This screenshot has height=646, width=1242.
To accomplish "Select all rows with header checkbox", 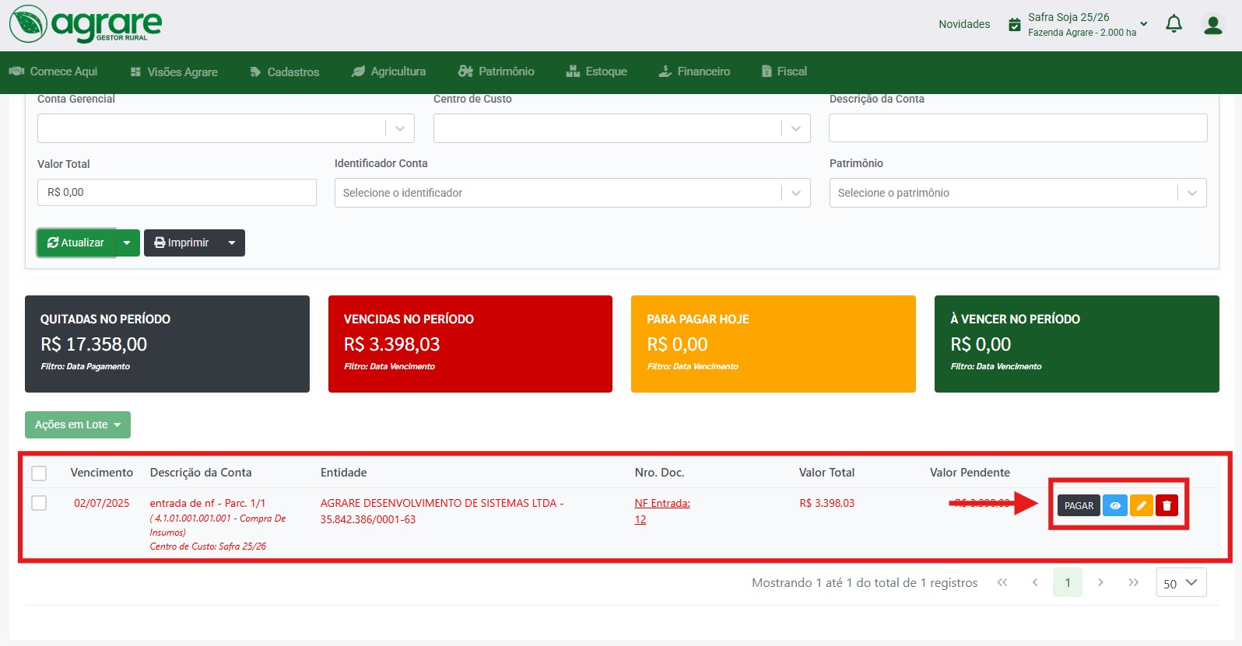I will point(39,473).
